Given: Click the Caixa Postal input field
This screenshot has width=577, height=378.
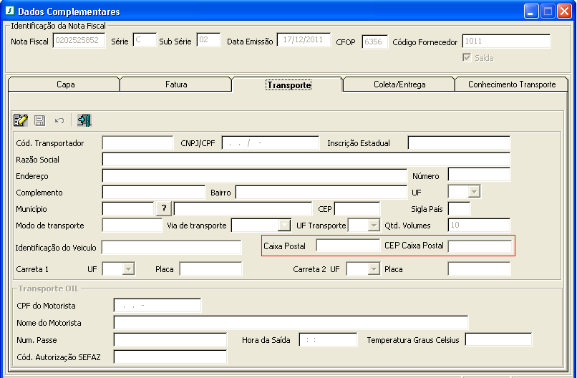Looking at the screenshot, I should tap(347, 246).
